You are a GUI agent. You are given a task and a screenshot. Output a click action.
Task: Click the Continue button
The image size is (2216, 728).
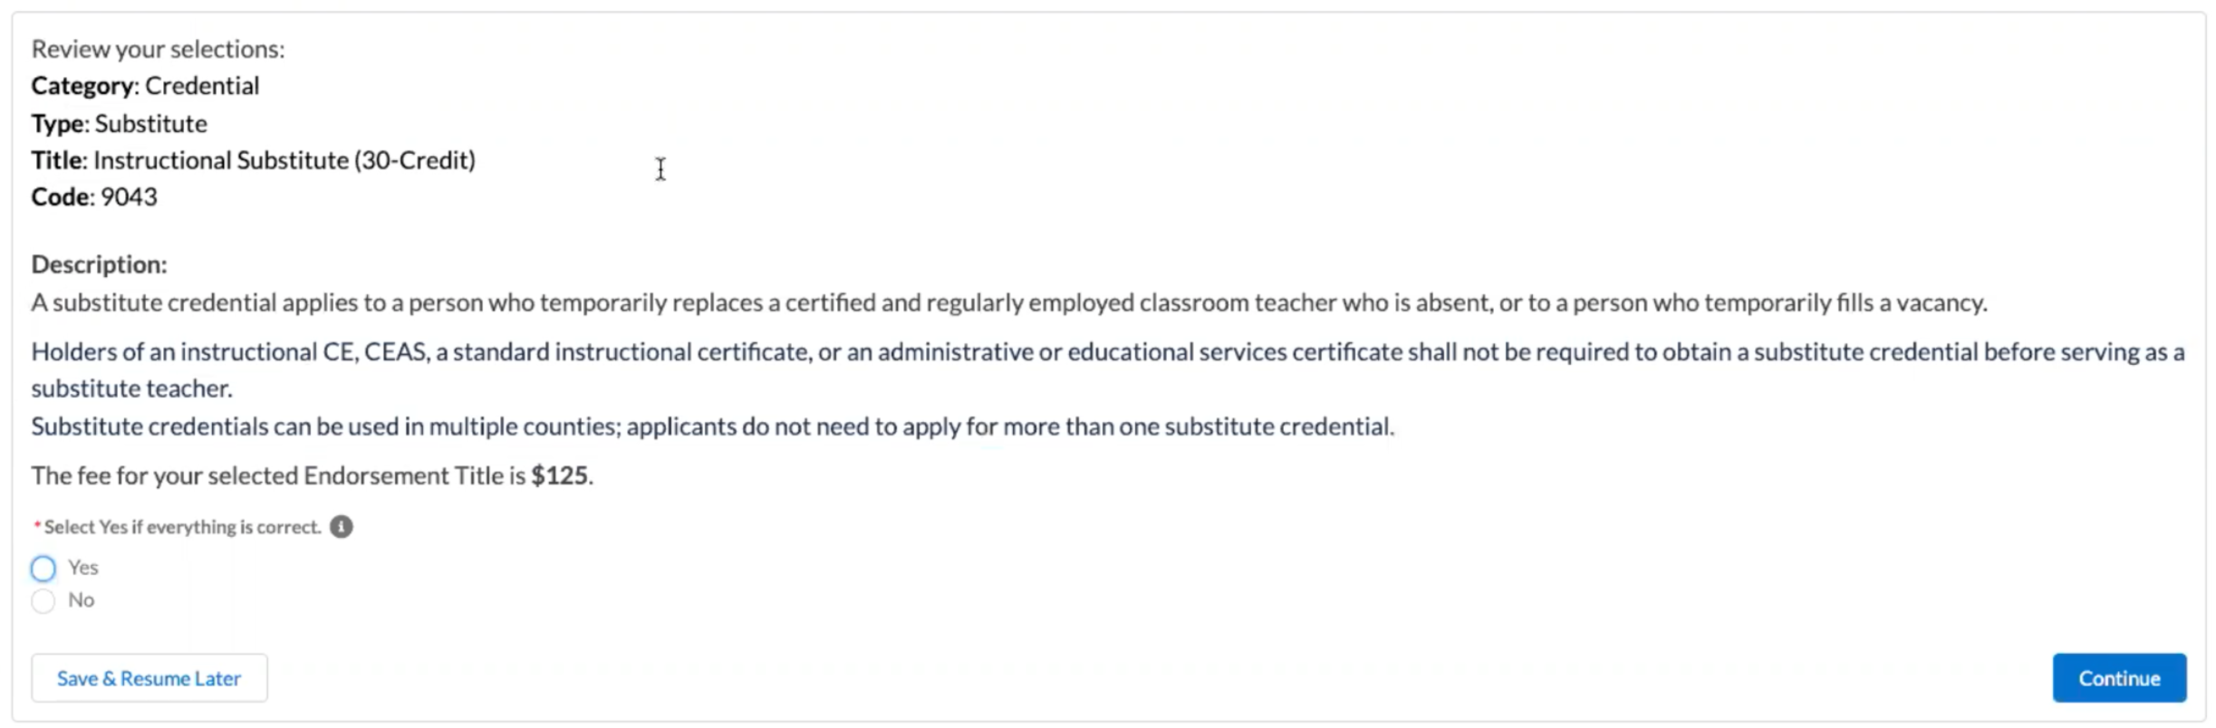click(x=2119, y=678)
